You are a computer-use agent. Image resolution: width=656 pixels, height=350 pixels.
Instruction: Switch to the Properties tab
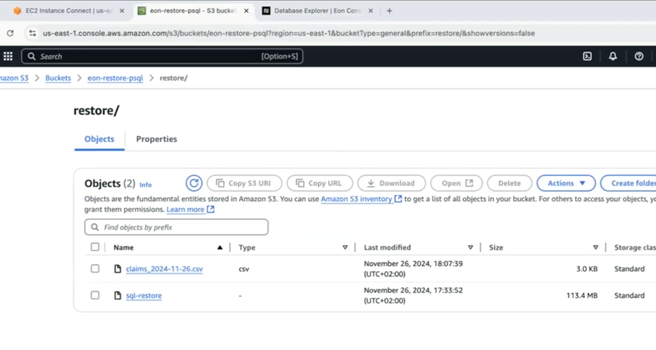click(x=157, y=139)
